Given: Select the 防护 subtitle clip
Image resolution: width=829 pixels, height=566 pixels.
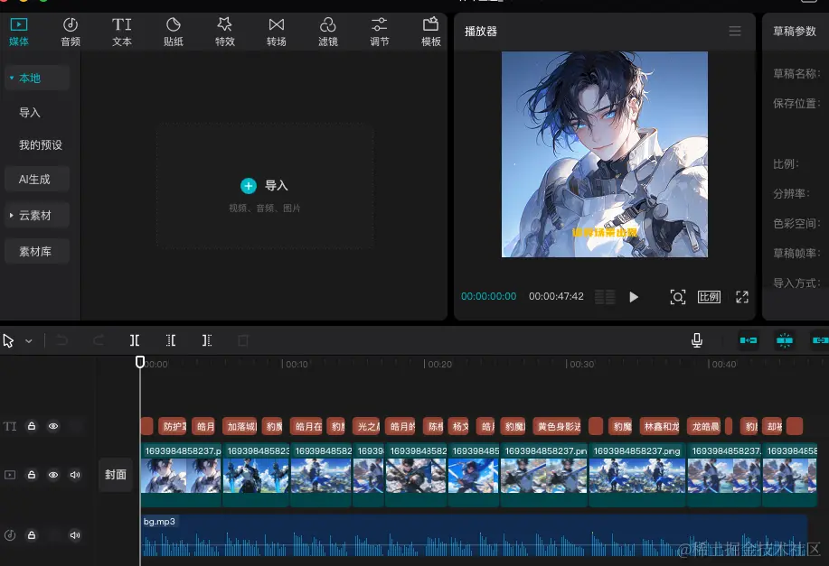Looking at the screenshot, I should tap(173, 426).
